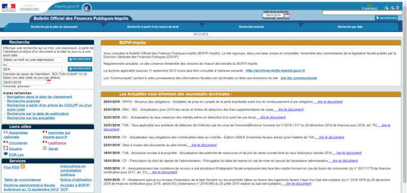The width and height of the screenshot is (407, 193).
Task: Click the header RECHERCHER button at top right
Action: click(386, 18)
